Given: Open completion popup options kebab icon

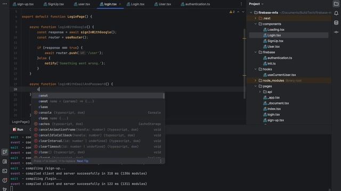Looking at the screenshot, I should click(x=161, y=161).
